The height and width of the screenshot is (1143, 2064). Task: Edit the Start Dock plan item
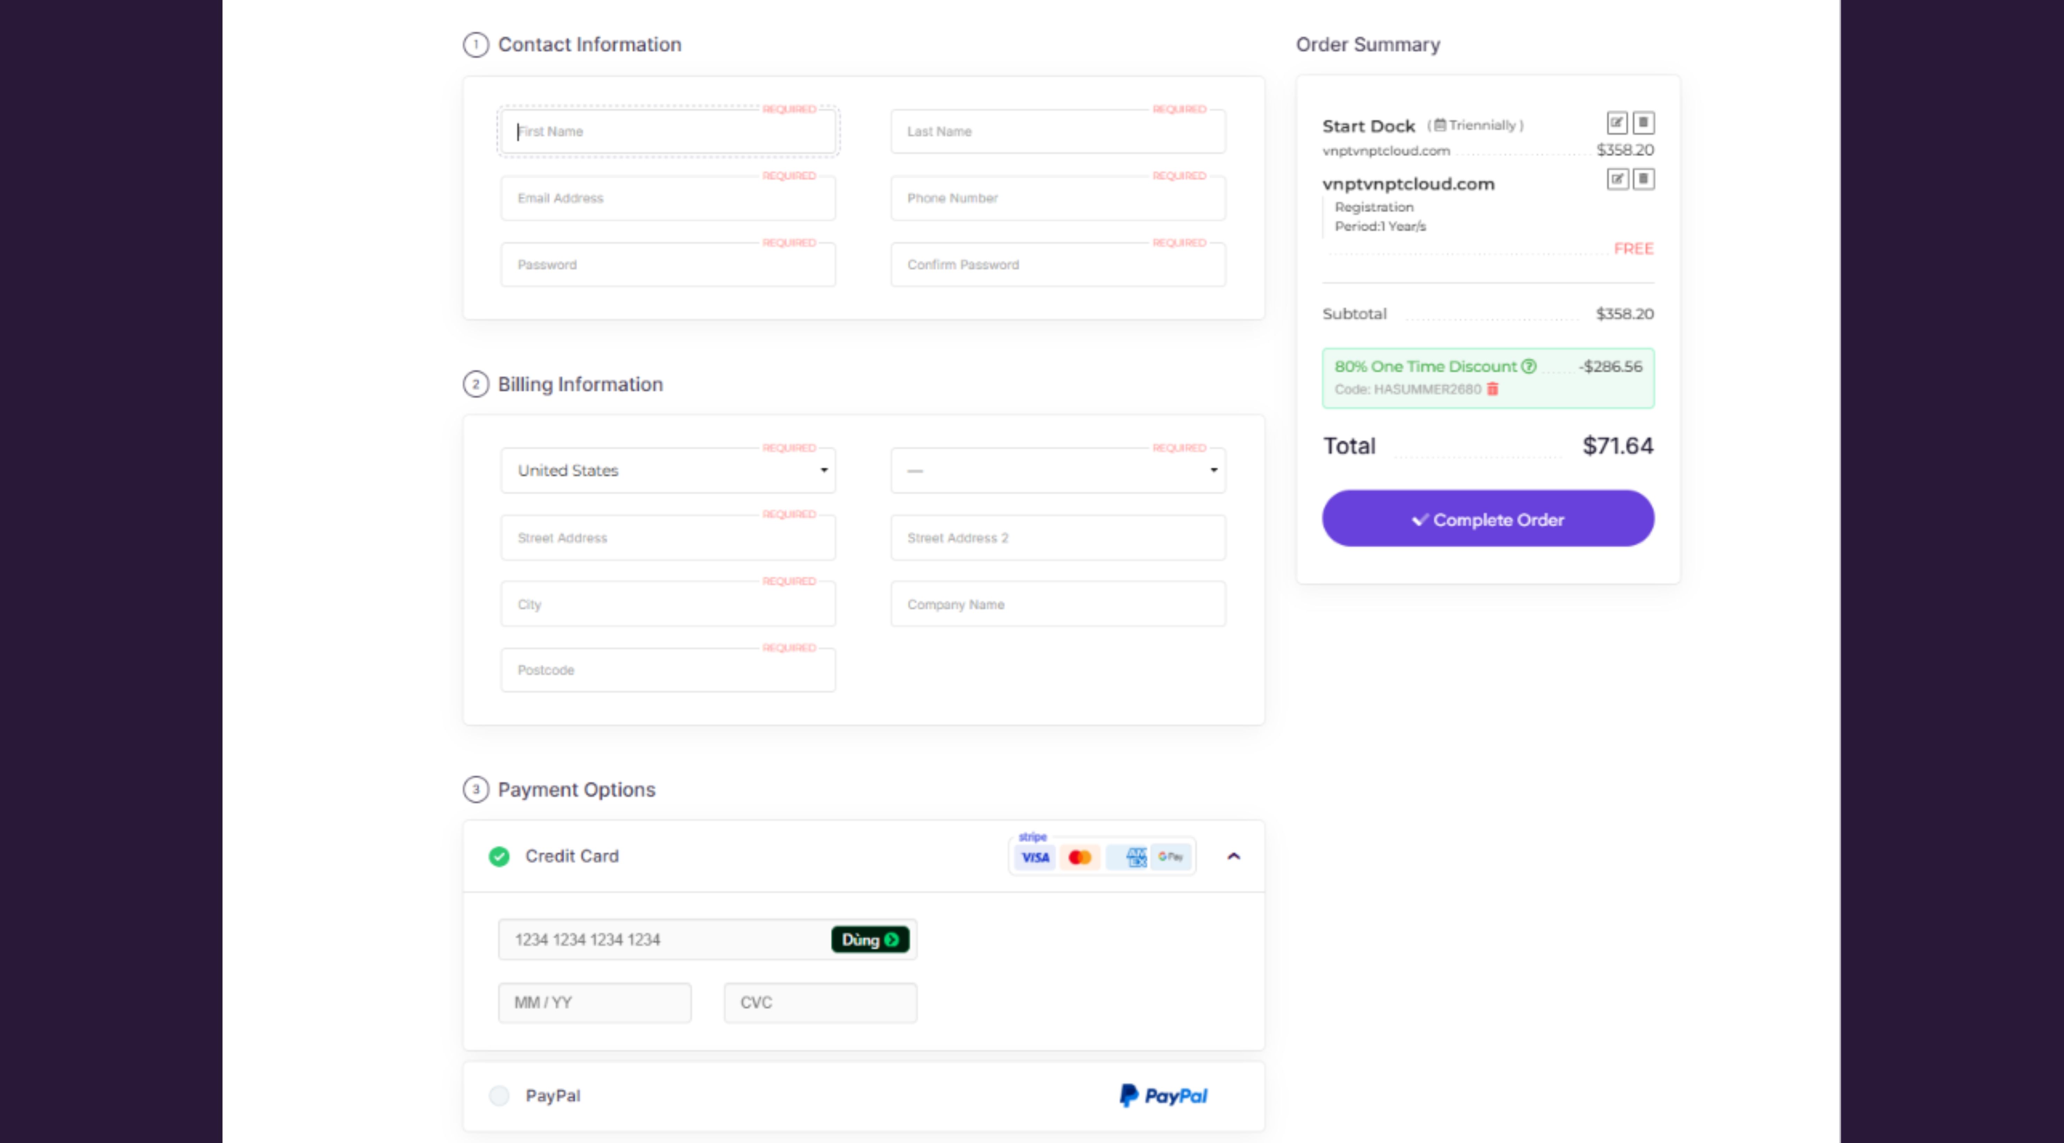click(1617, 123)
